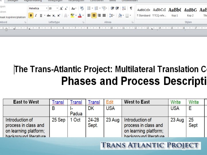The image size is (207, 155).
Task: Expand font color arrow
Action: pyautogui.click(x=83, y=15)
